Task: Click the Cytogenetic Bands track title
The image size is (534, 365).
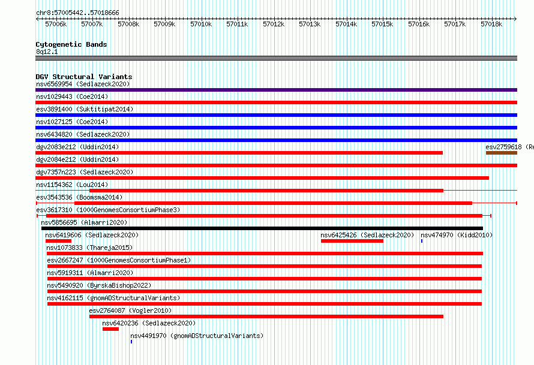Action: 71,44
